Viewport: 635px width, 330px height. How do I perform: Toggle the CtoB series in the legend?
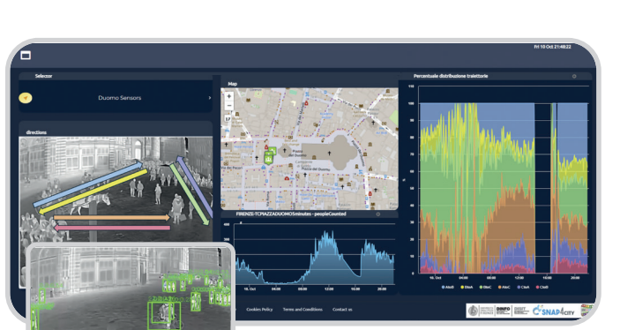pyautogui.click(x=542, y=287)
